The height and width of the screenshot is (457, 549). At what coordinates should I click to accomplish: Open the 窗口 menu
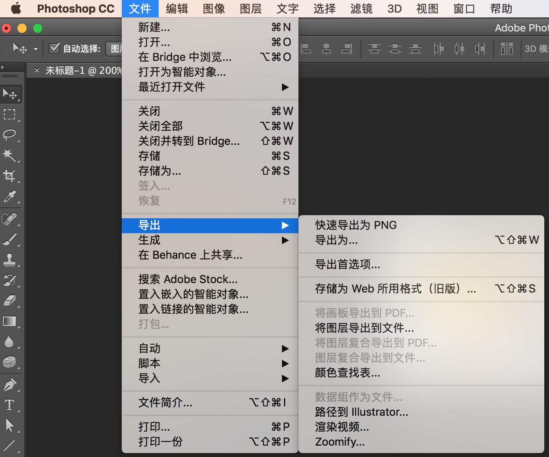(463, 9)
